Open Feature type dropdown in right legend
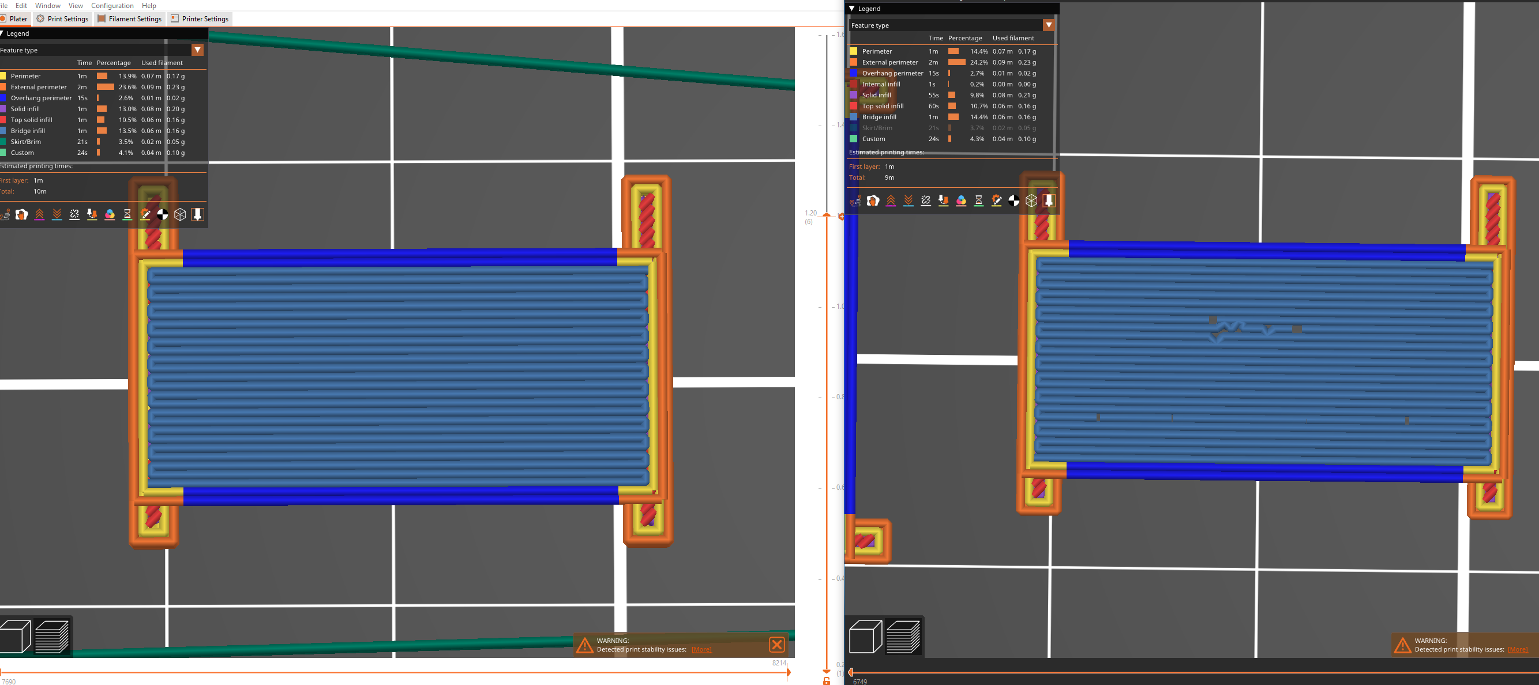Image resolution: width=1539 pixels, height=685 pixels. 1048,25
